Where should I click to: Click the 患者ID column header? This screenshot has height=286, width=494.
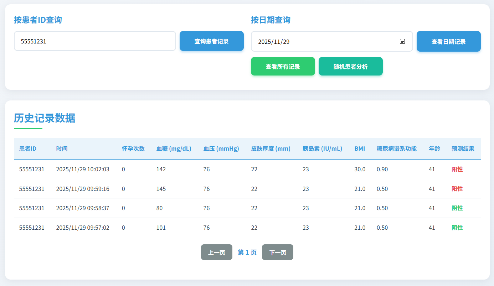pyautogui.click(x=28, y=149)
